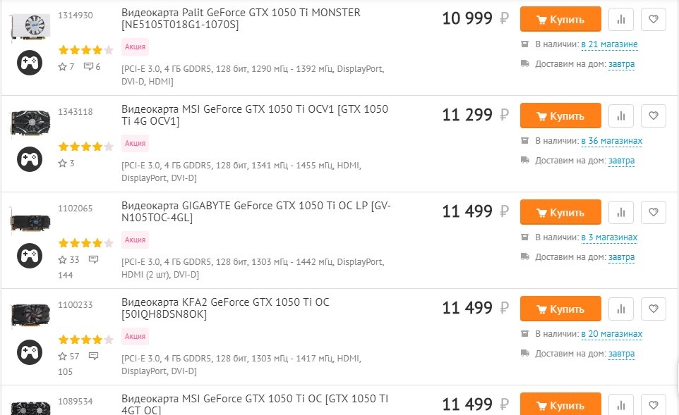Screen dimensions: 679x415
Task: Click завтра delivery link for Palit card
Action: (621, 64)
